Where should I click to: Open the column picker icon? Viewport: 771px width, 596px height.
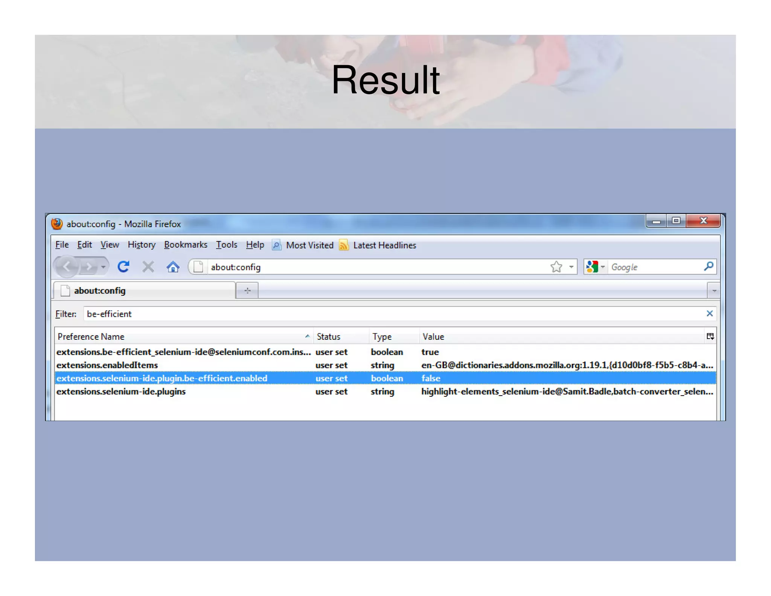710,336
